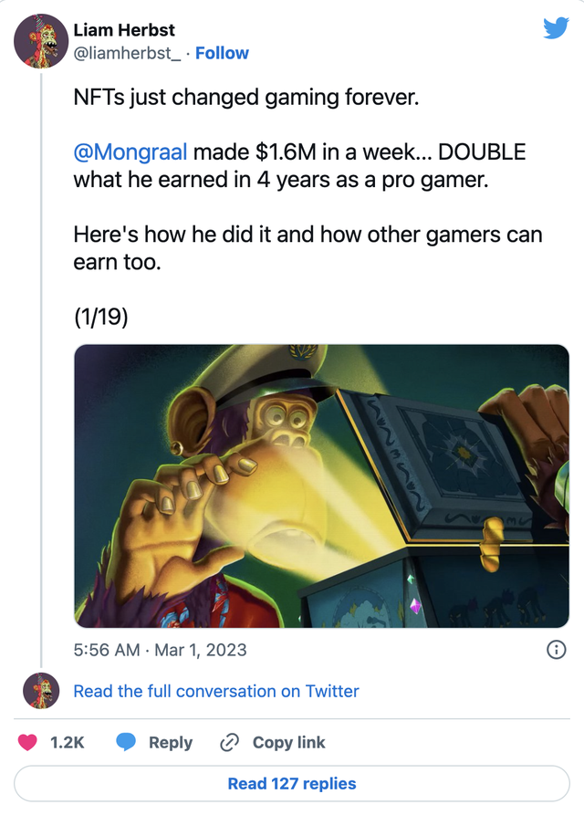
Task: Click the small avatar beside full conversation link
Action: coord(41,691)
